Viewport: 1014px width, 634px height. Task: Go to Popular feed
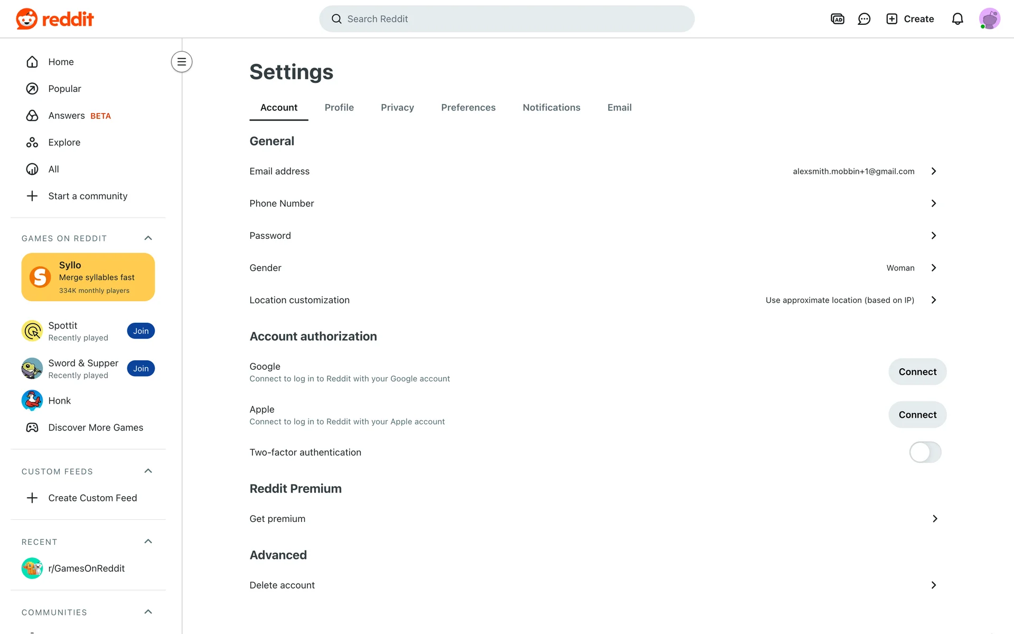click(64, 89)
